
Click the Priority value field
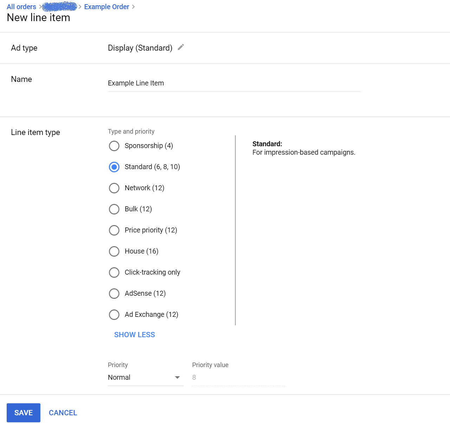point(238,378)
